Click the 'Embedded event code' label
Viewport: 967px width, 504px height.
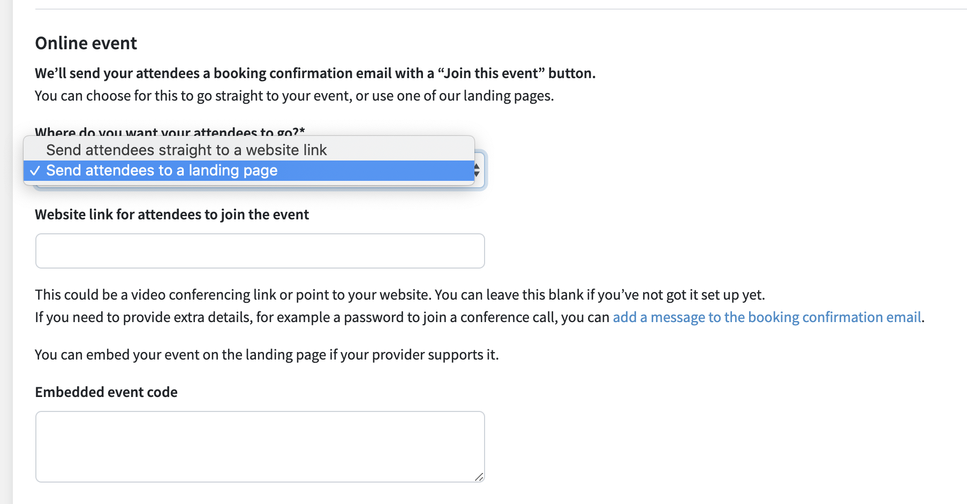pos(106,392)
